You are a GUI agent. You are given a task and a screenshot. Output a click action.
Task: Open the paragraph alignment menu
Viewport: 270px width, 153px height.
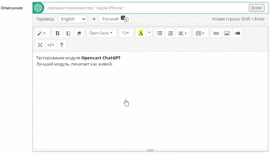(183, 33)
